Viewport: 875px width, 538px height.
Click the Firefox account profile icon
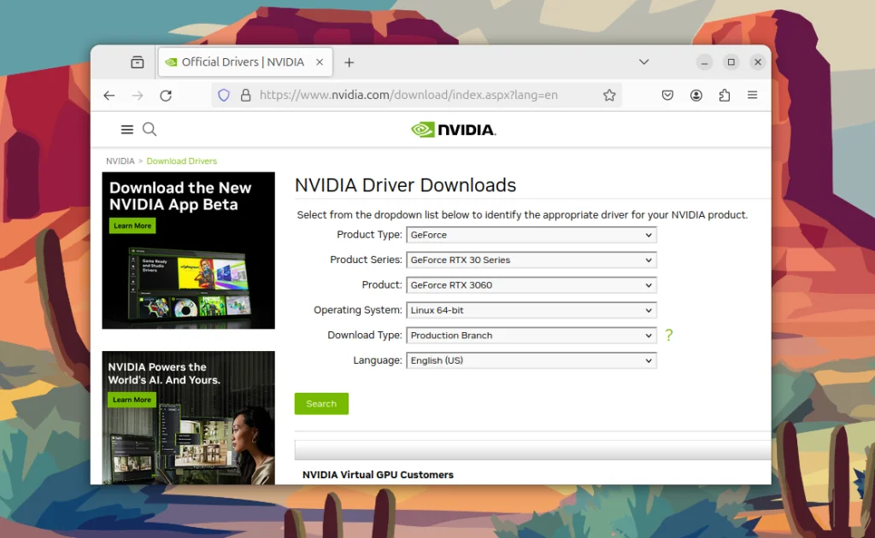click(696, 96)
